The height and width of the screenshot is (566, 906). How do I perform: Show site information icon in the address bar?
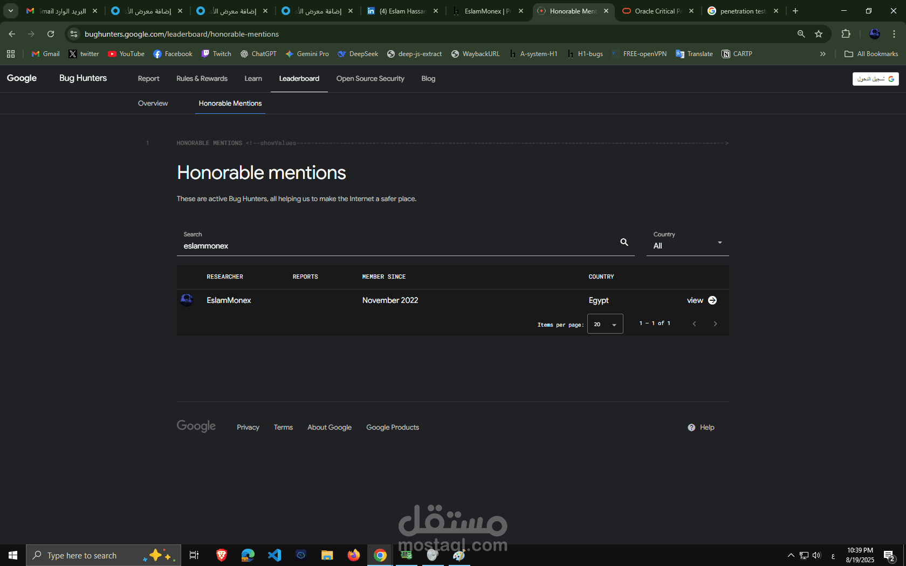click(74, 34)
